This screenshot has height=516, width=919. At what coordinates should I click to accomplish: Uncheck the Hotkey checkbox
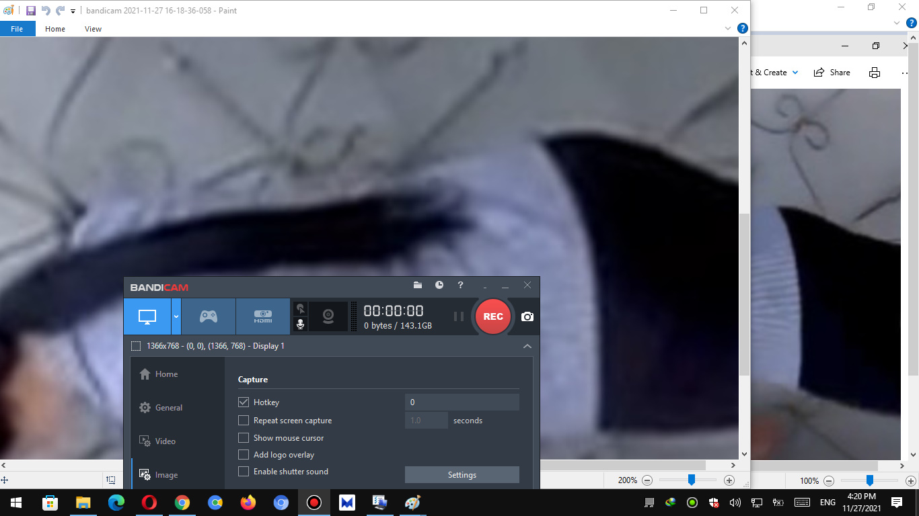(x=244, y=402)
